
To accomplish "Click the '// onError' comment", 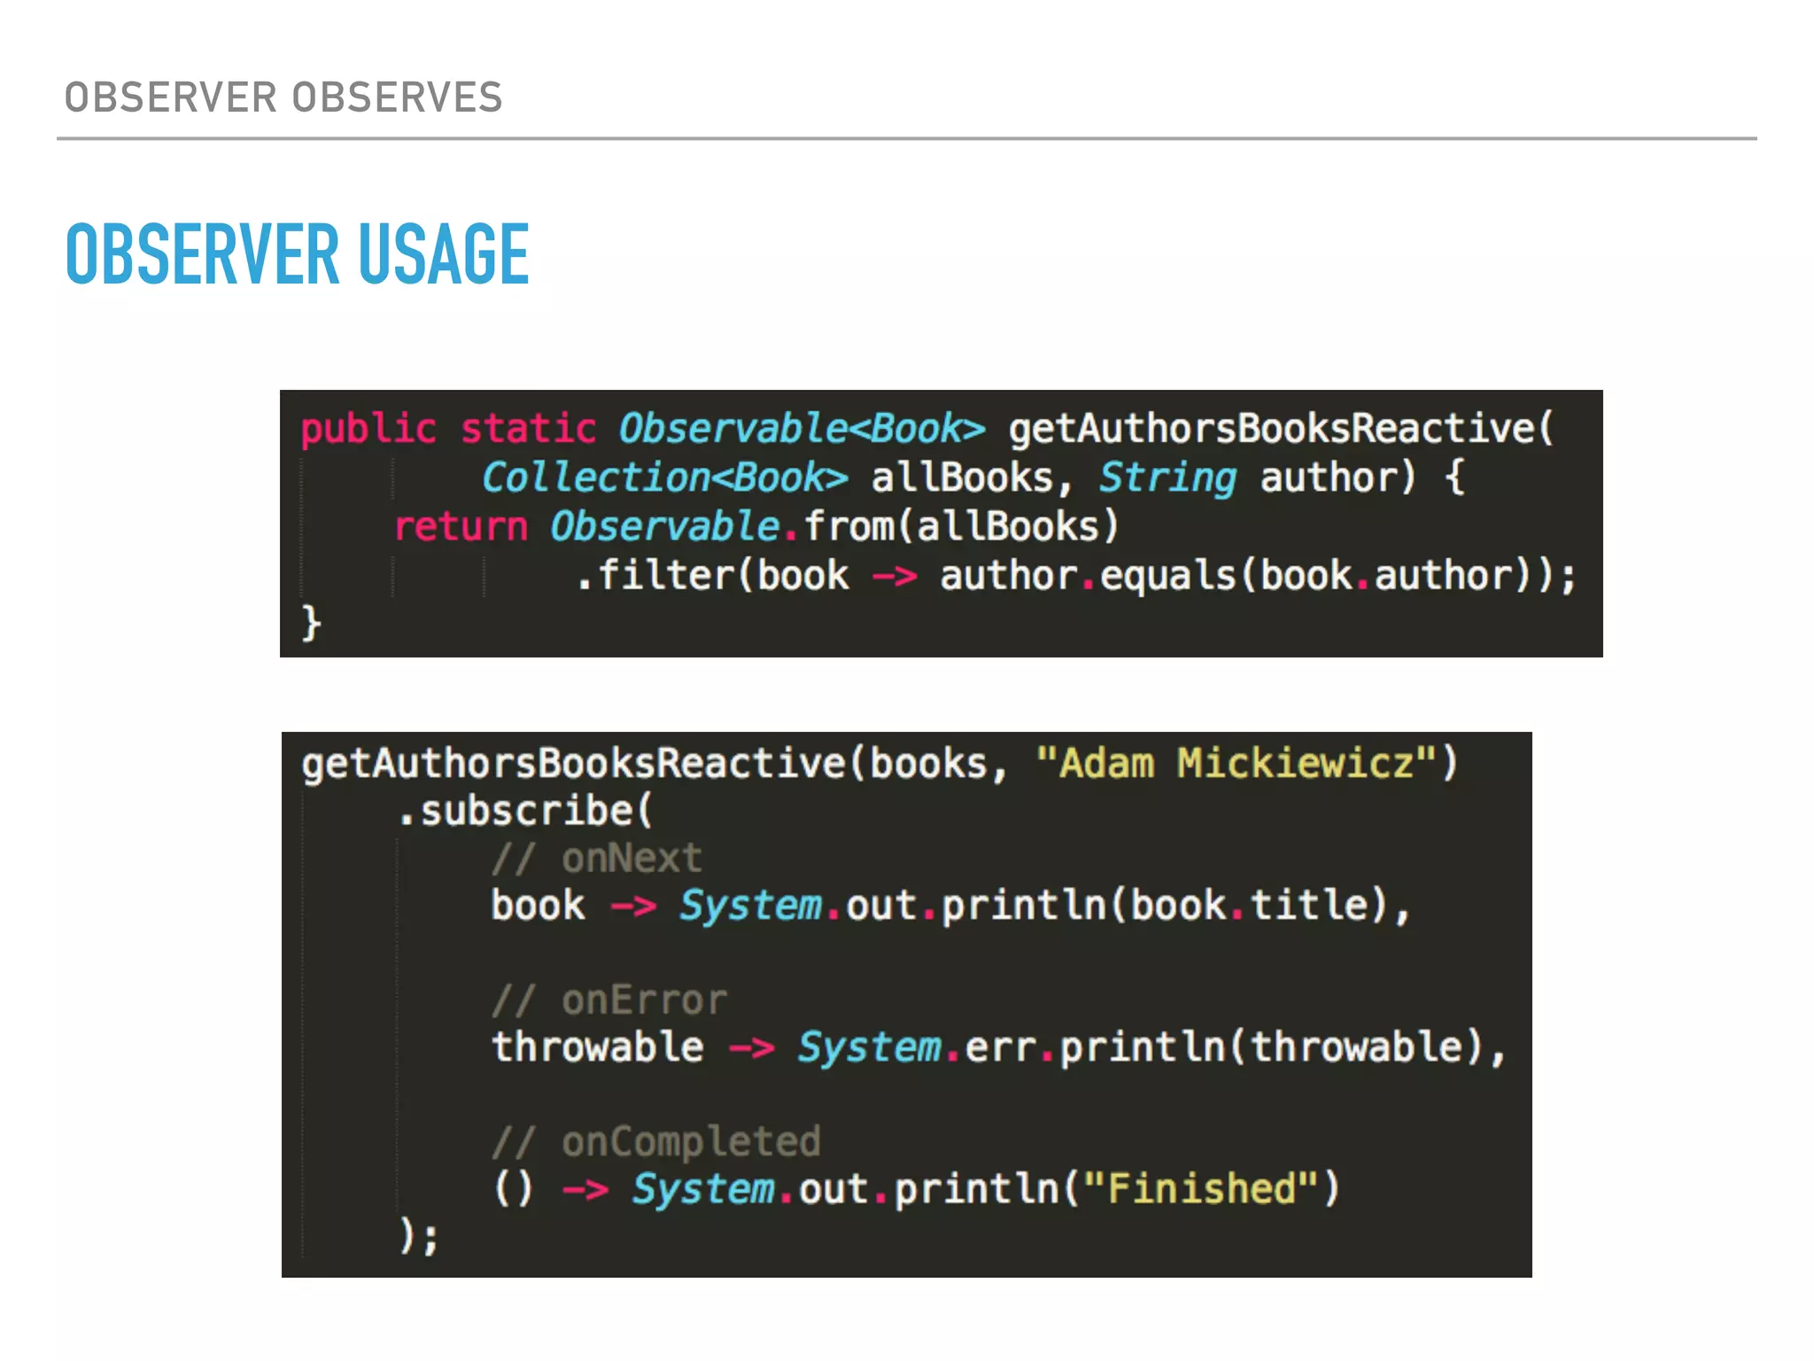I will tap(609, 1000).
